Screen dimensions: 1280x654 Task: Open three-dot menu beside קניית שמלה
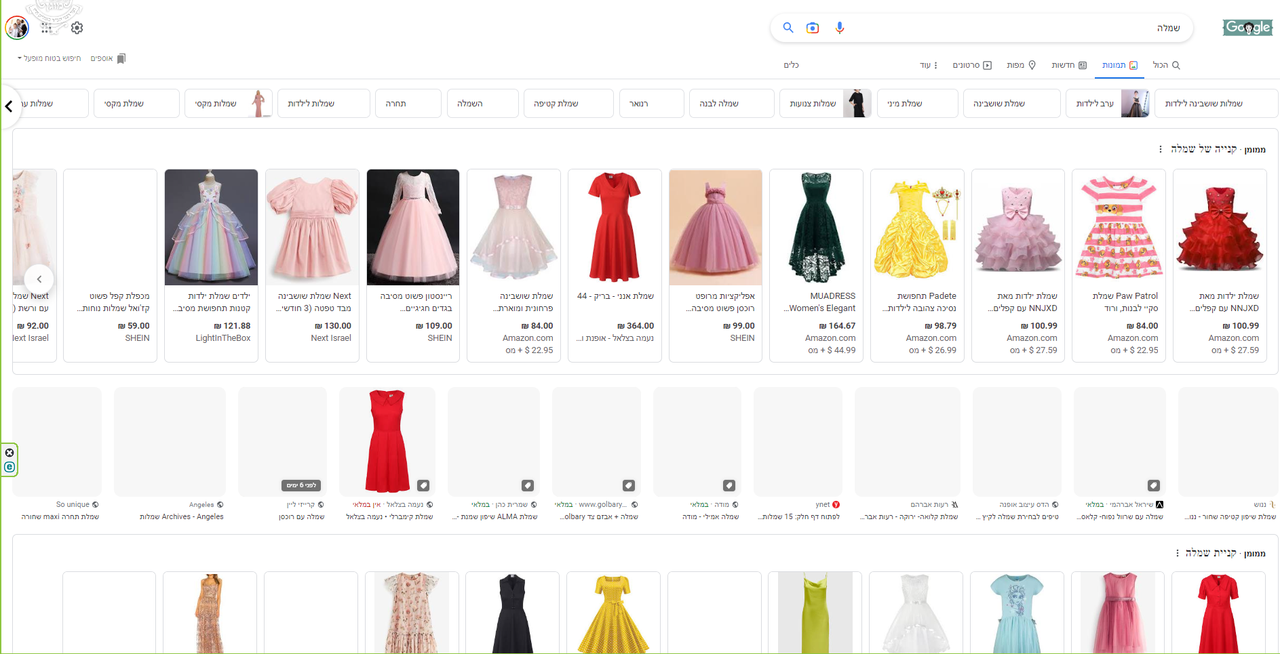click(1177, 553)
